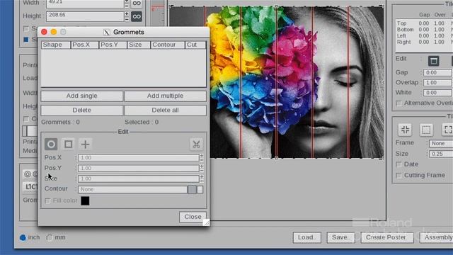
Task: Enable Alternative Overlap checkbox
Action: point(399,103)
